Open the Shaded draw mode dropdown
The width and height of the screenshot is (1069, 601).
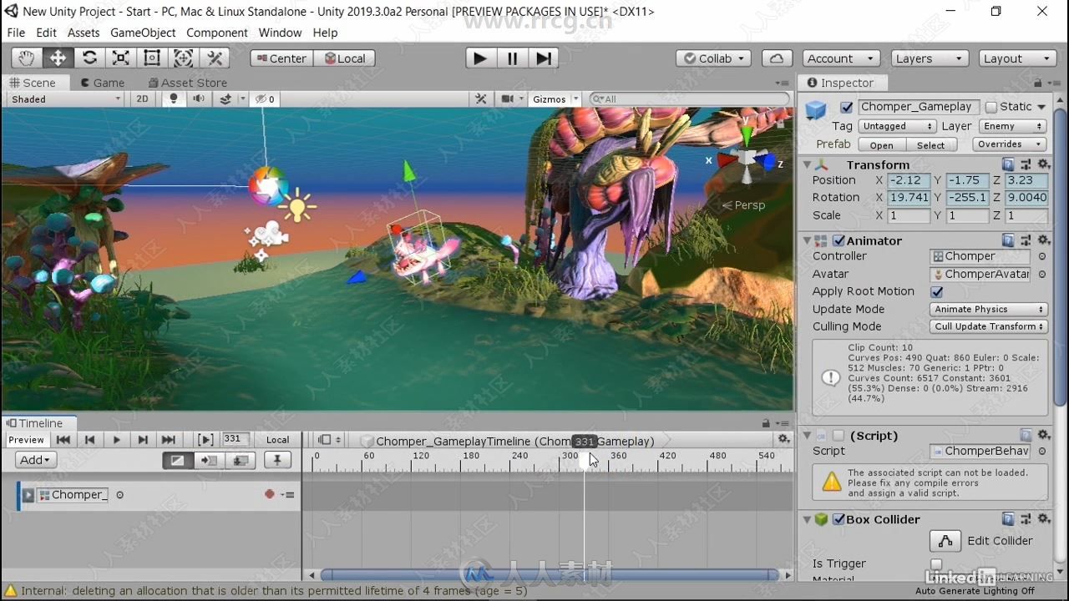[x=66, y=98]
